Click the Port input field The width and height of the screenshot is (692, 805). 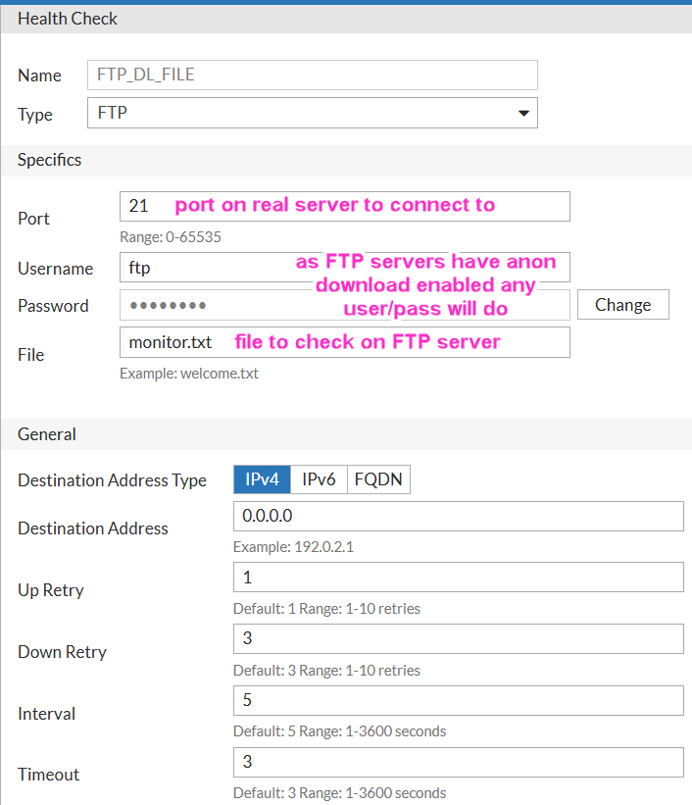coord(344,206)
